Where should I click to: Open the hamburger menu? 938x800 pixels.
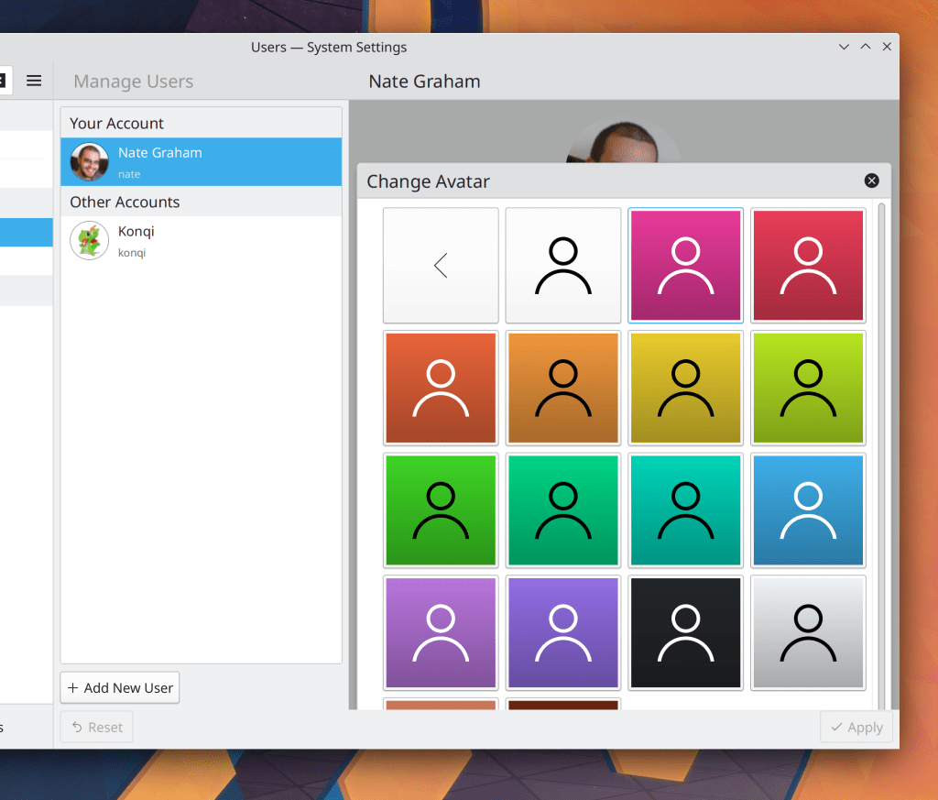tap(34, 81)
